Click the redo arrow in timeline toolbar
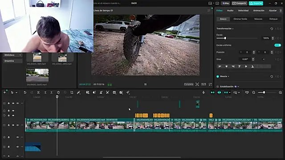This screenshot has height=160, width=285. [32, 92]
